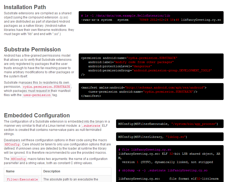Click the .substrate inline code label

(x=91, y=125)
